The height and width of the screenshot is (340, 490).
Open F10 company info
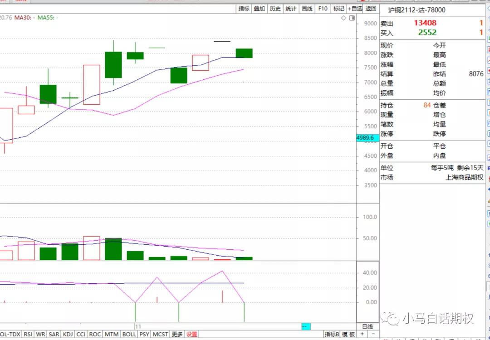[323, 9]
